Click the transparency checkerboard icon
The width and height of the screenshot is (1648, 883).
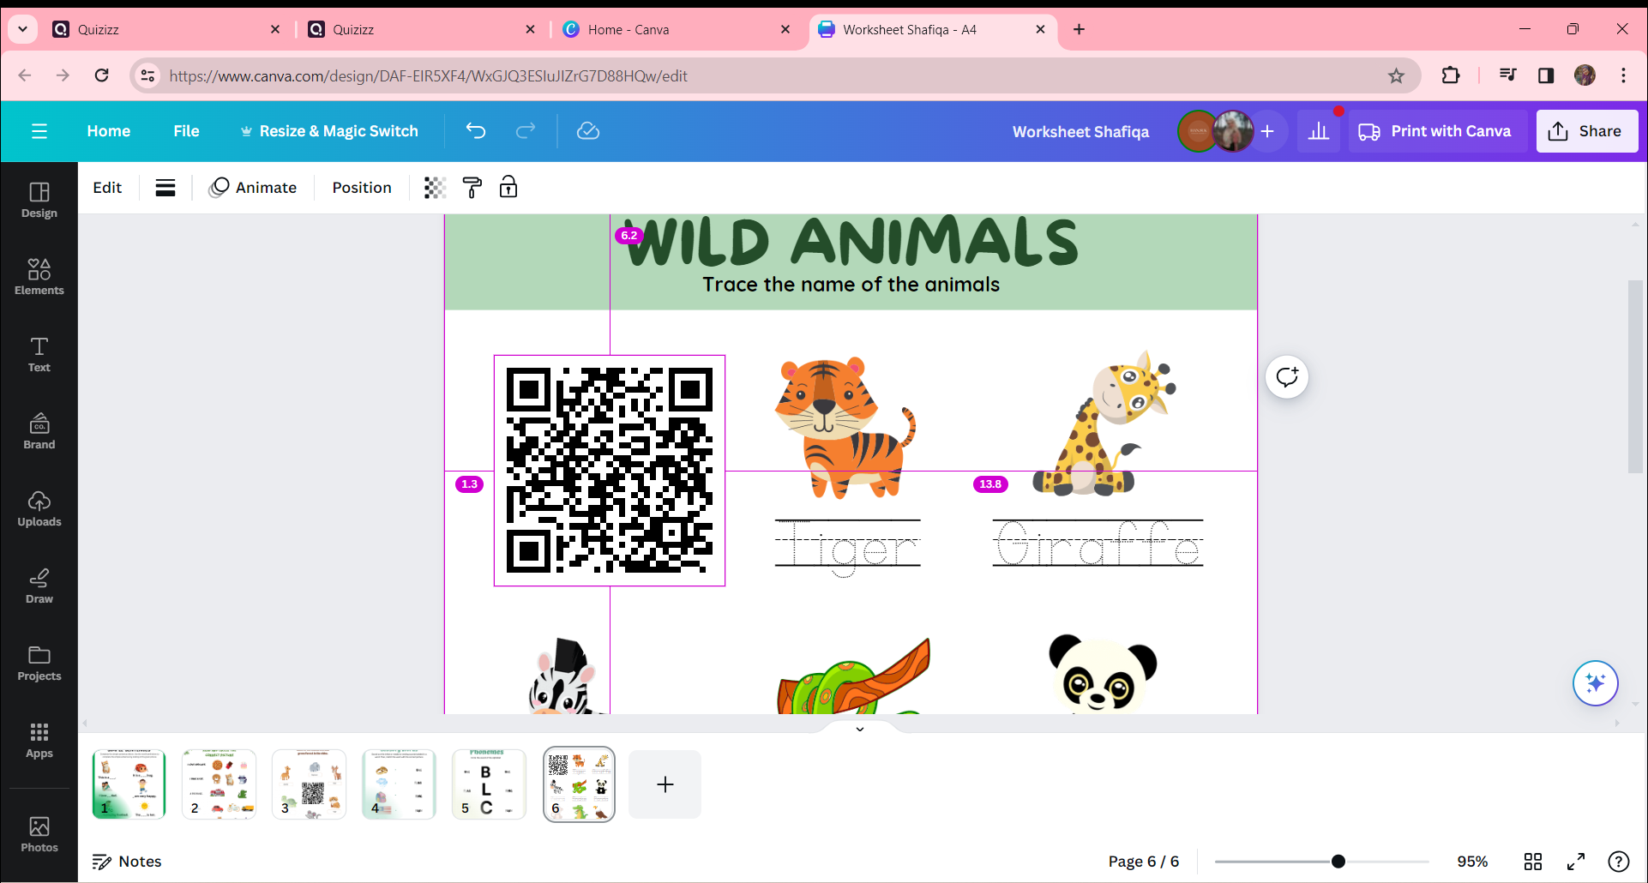coord(435,188)
